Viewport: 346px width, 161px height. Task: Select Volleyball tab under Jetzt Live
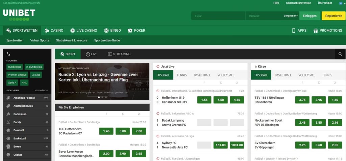coord(226,75)
